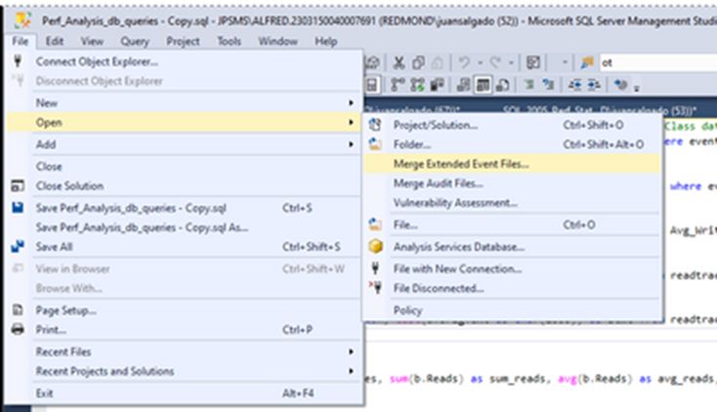Click the Decrease Indent icon

tap(574, 85)
